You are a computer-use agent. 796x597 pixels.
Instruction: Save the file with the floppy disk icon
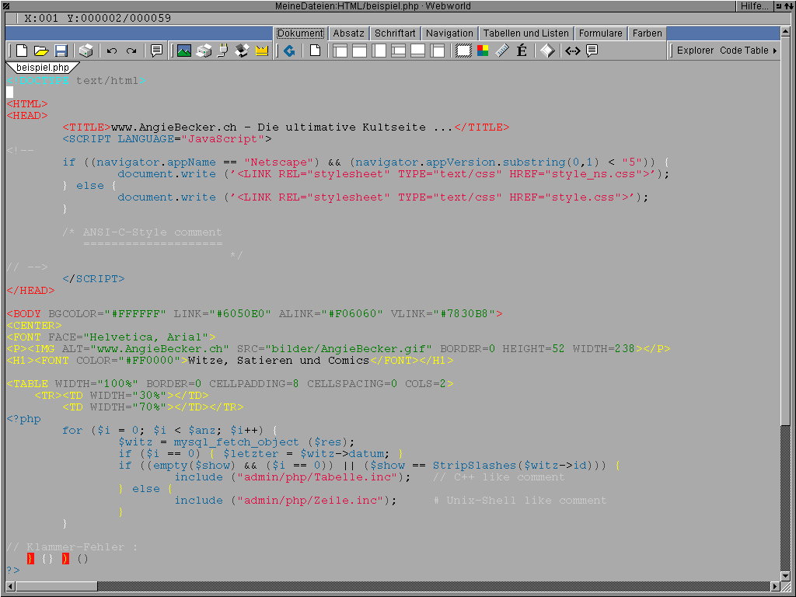point(61,51)
